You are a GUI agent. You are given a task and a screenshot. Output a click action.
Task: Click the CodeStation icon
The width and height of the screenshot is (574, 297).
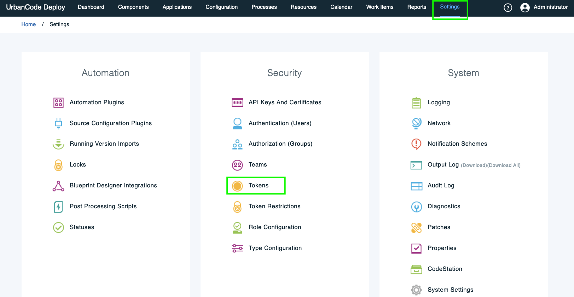[416, 269]
